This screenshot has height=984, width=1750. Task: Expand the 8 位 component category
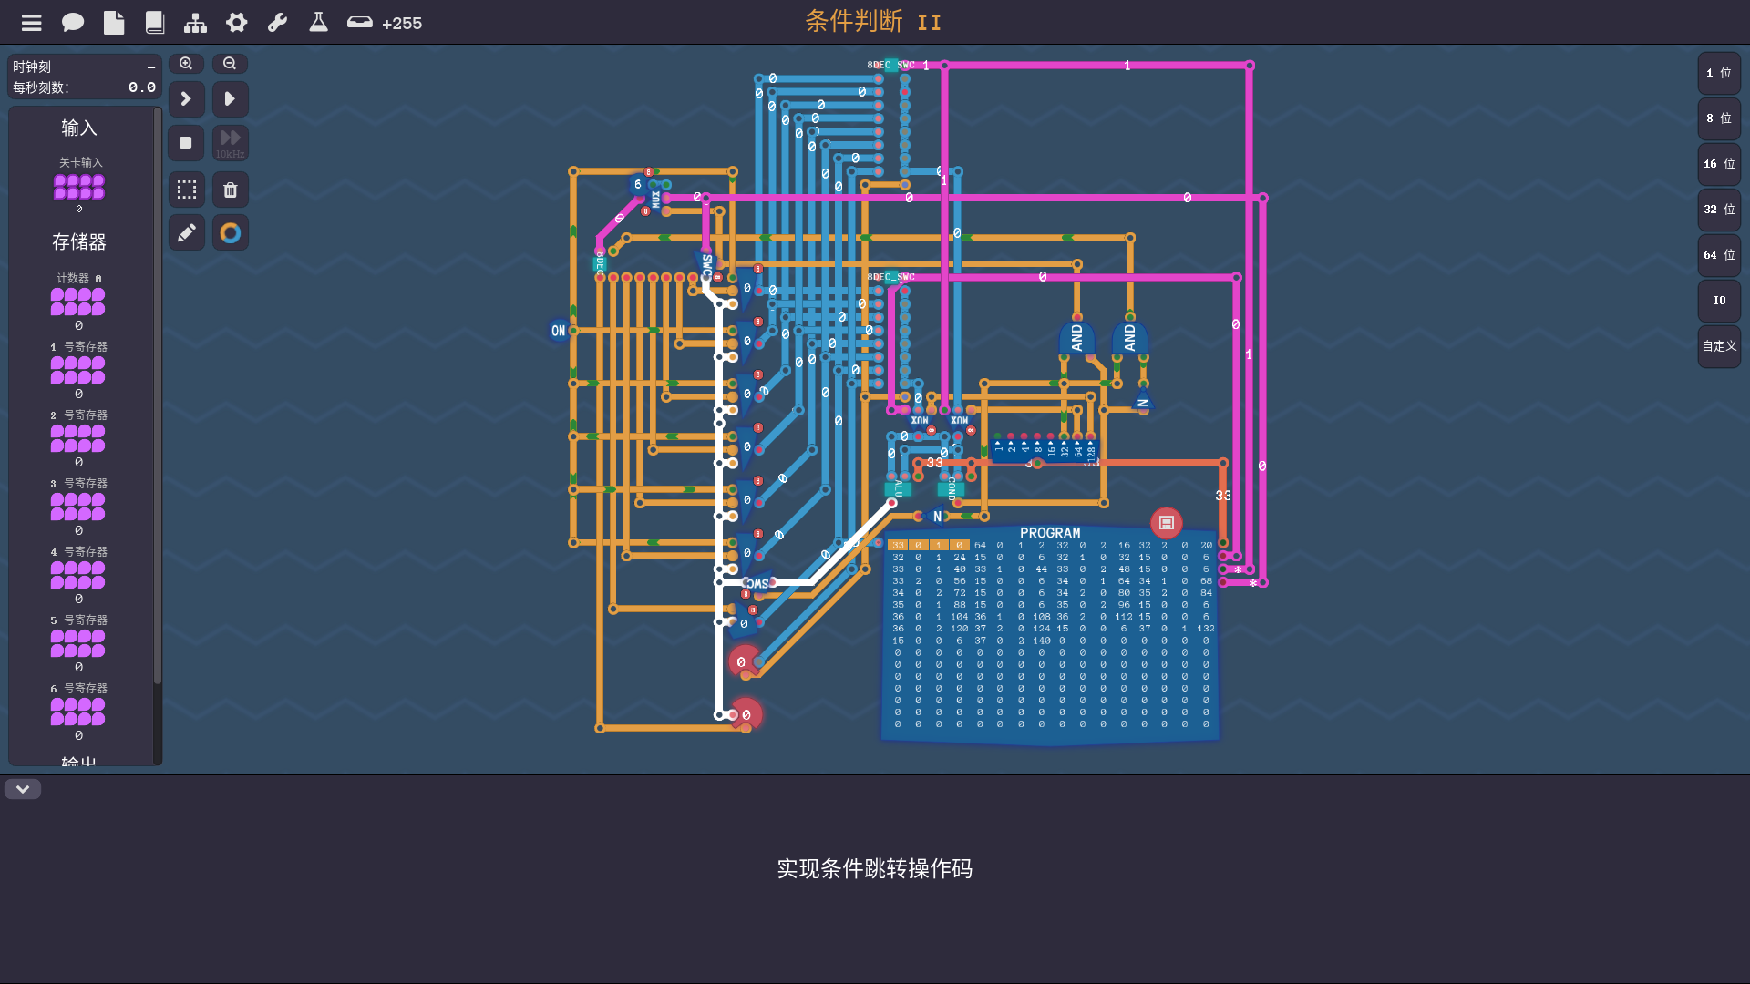pyautogui.click(x=1719, y=118)
